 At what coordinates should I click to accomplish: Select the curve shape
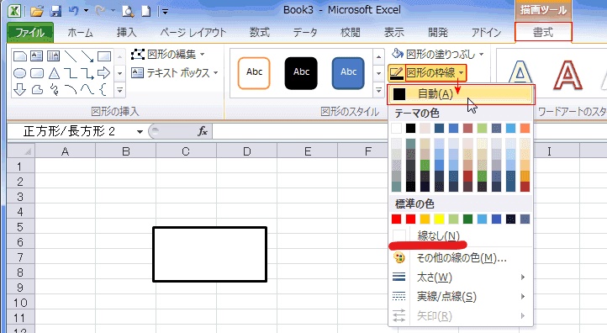(87, 90)
